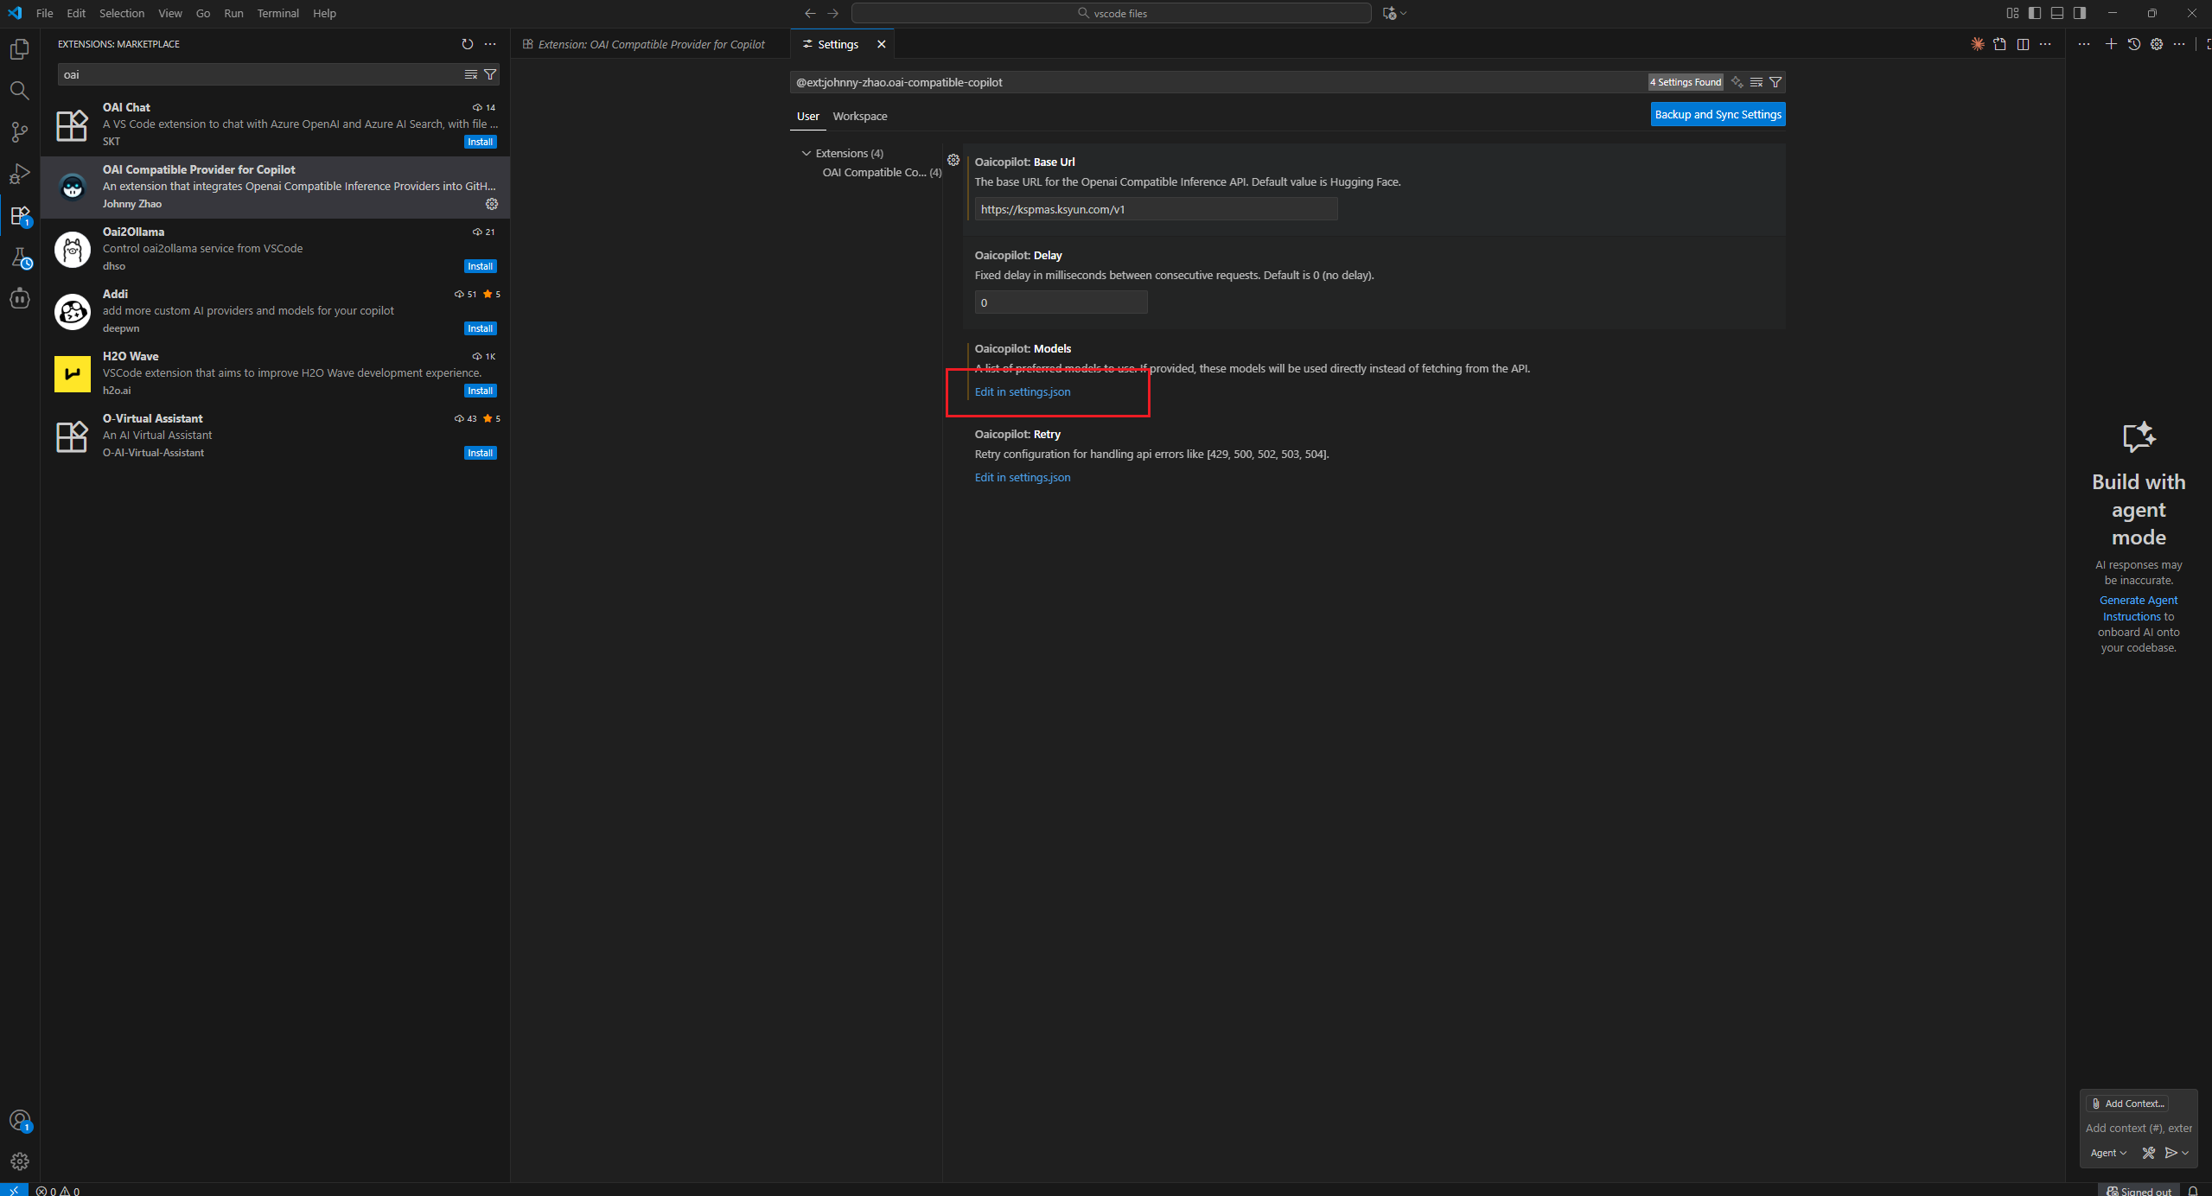Toggle the Secondary Side Bar layout button
This screenshot has height=1196, width=2212.
click(x=2080, y=13)
